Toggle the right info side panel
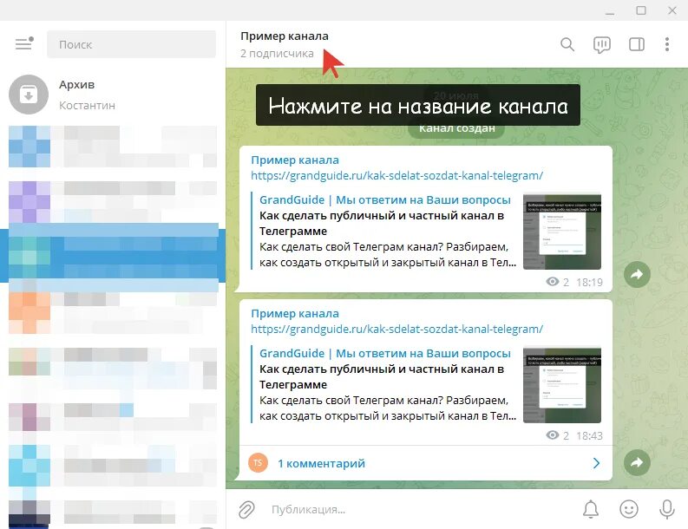This screenshot has width=688, height=529. point(636,44)
